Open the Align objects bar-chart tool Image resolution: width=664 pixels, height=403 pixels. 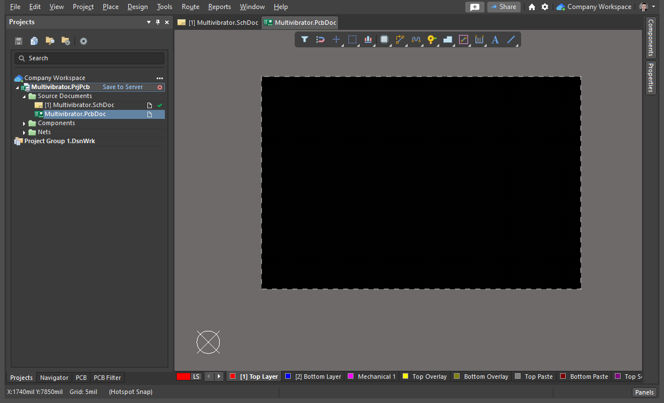click(368, 39)
